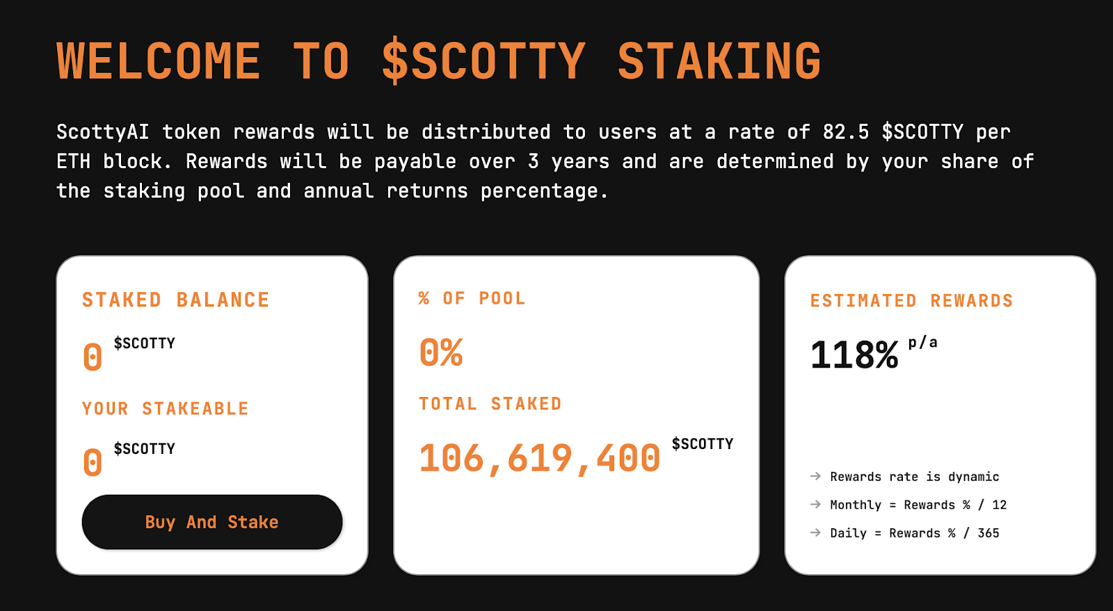Click the Rewards rate is dynamic text
1113x611 pixels.
[x=915, y=477]
